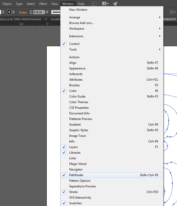Toggle the Libraries panel entry
Screen dimensions: 177x206
pos(64,153)
